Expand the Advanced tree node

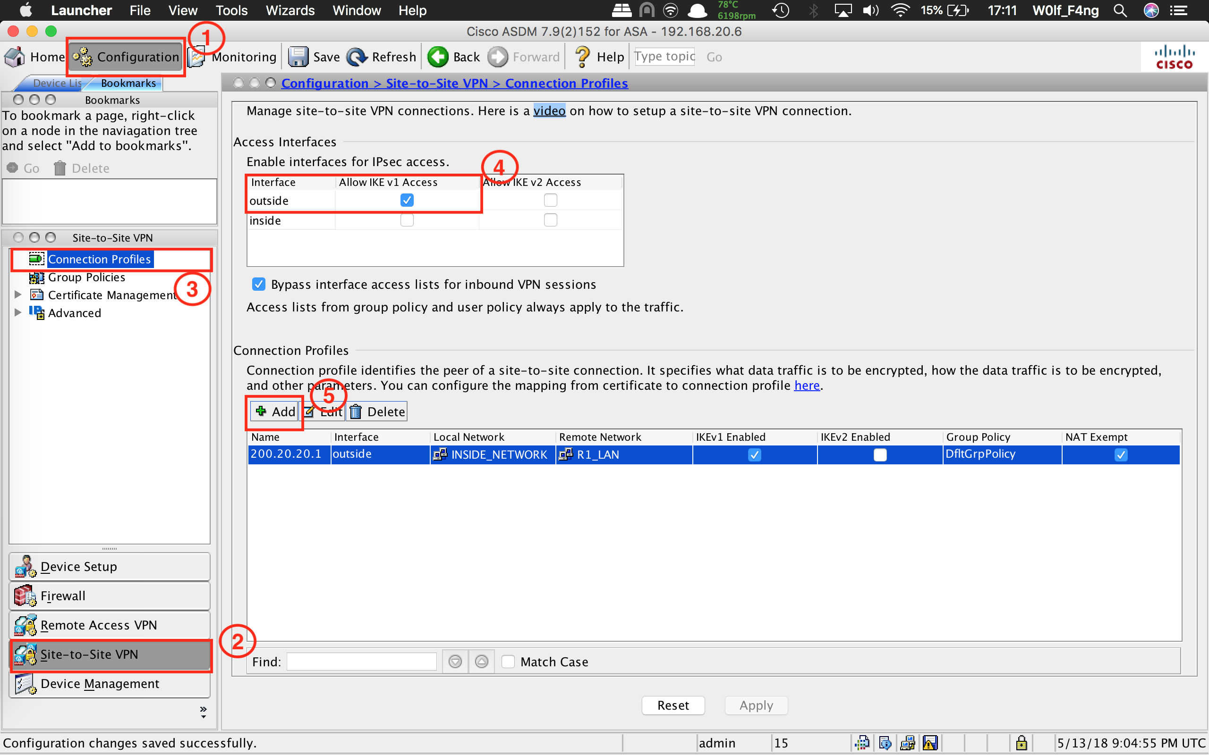click(x=18, y=312)
